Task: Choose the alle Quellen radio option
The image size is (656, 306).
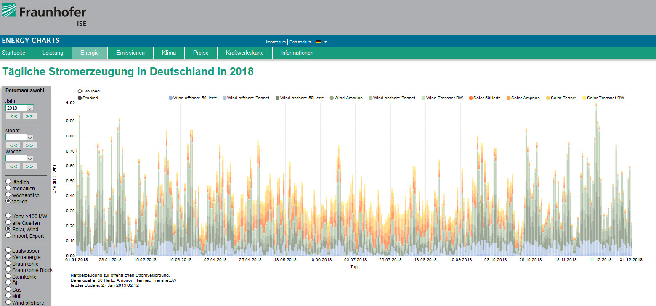Action: click(x=8, y=223)
